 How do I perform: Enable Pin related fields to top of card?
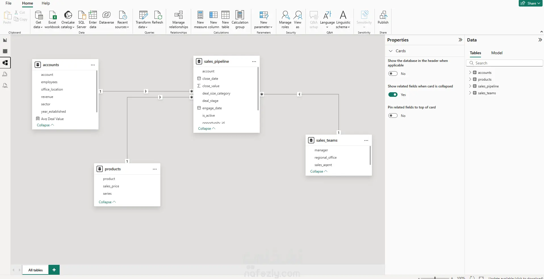[393, 116]
